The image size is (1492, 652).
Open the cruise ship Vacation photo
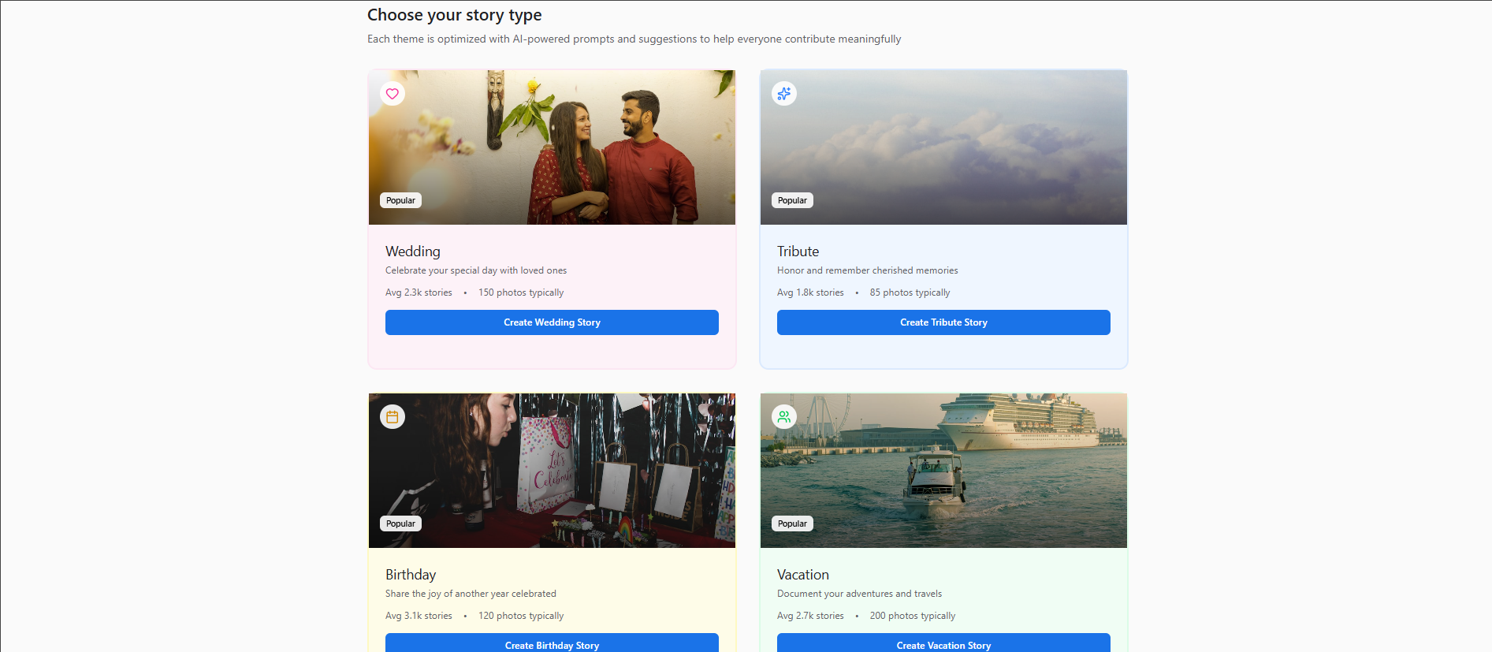(943, 471)
